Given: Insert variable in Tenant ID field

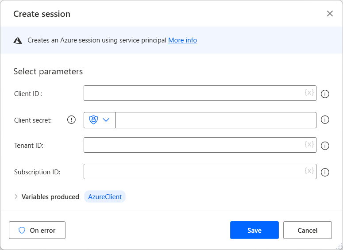Looking at the screenshot, I should 309,144.
